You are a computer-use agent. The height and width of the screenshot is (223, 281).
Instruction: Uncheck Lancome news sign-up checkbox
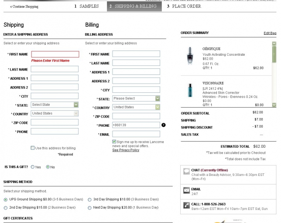(x=114, y=142)
